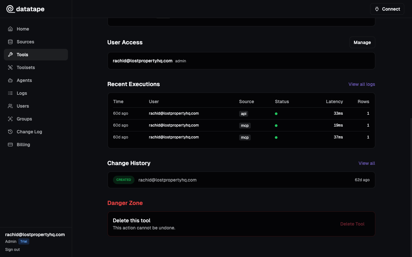
Task: Click the Toolsets icon in sidebar
Action: coord(10,67)
